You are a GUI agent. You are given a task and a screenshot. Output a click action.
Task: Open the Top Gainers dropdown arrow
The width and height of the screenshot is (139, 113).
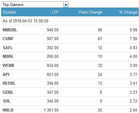[x=66, y=5]
